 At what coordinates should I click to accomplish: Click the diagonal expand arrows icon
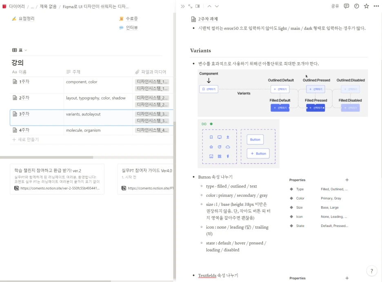[x=190, y=6]
